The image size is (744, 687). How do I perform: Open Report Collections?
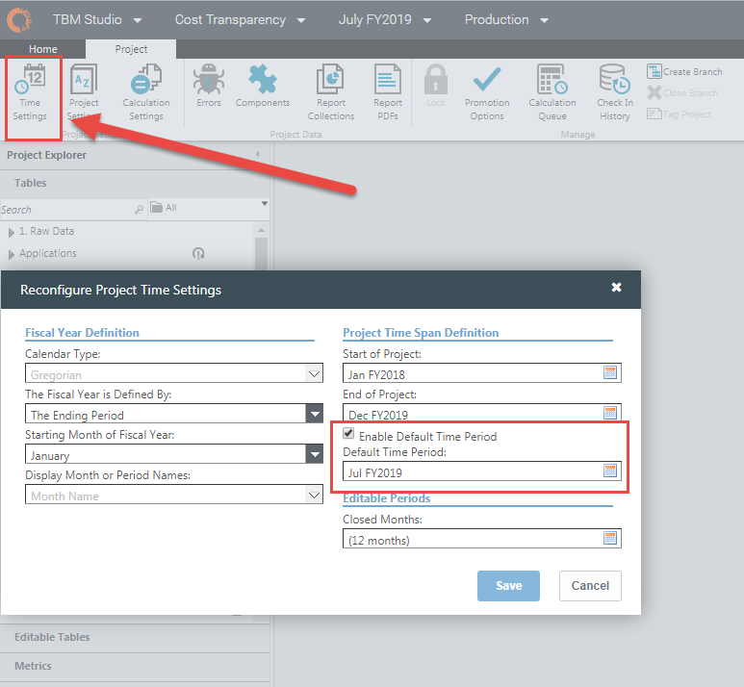(x=331, y=92)
